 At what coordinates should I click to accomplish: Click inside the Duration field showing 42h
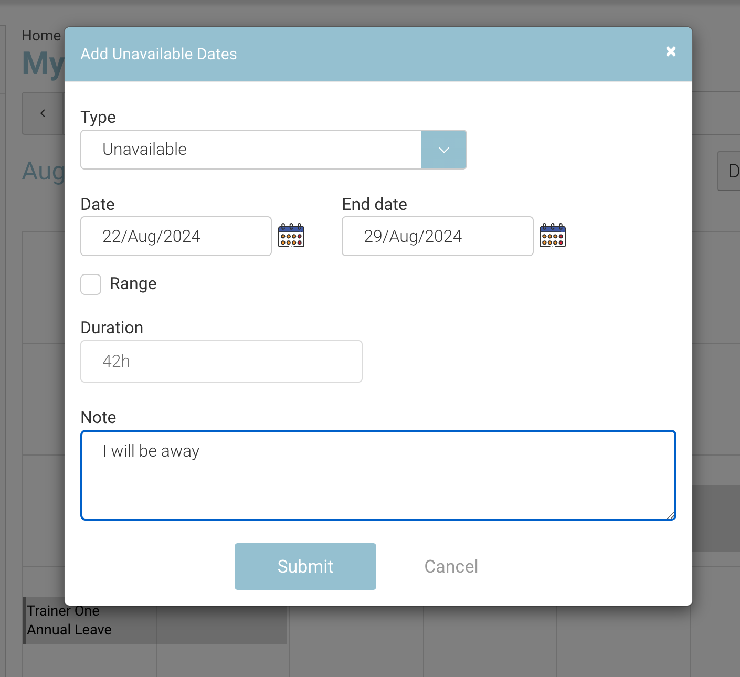[221, 361]
